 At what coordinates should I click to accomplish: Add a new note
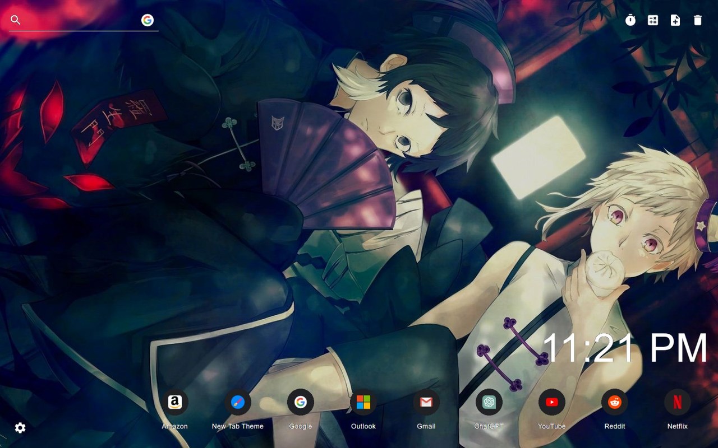click(675, 20)
